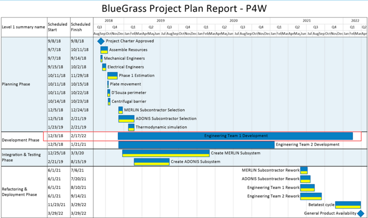This screenshot has width=368, height=218.
Task: Click the 2021 year header
Action: 306,21
